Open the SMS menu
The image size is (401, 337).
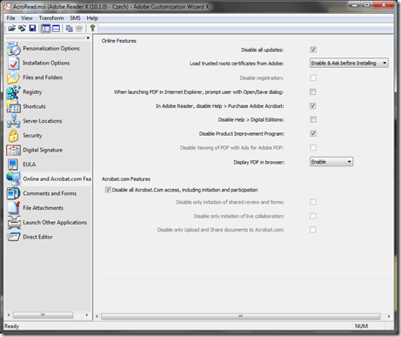[x=75, y=18]
